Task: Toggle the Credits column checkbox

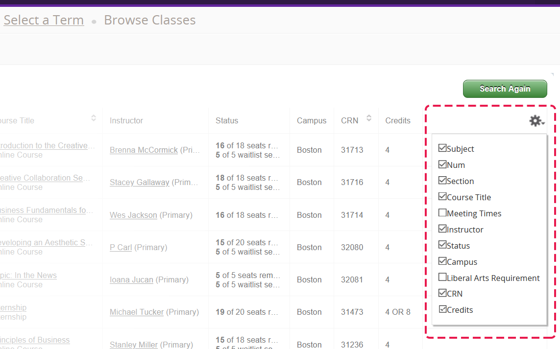Action: (x=442, y=309)
